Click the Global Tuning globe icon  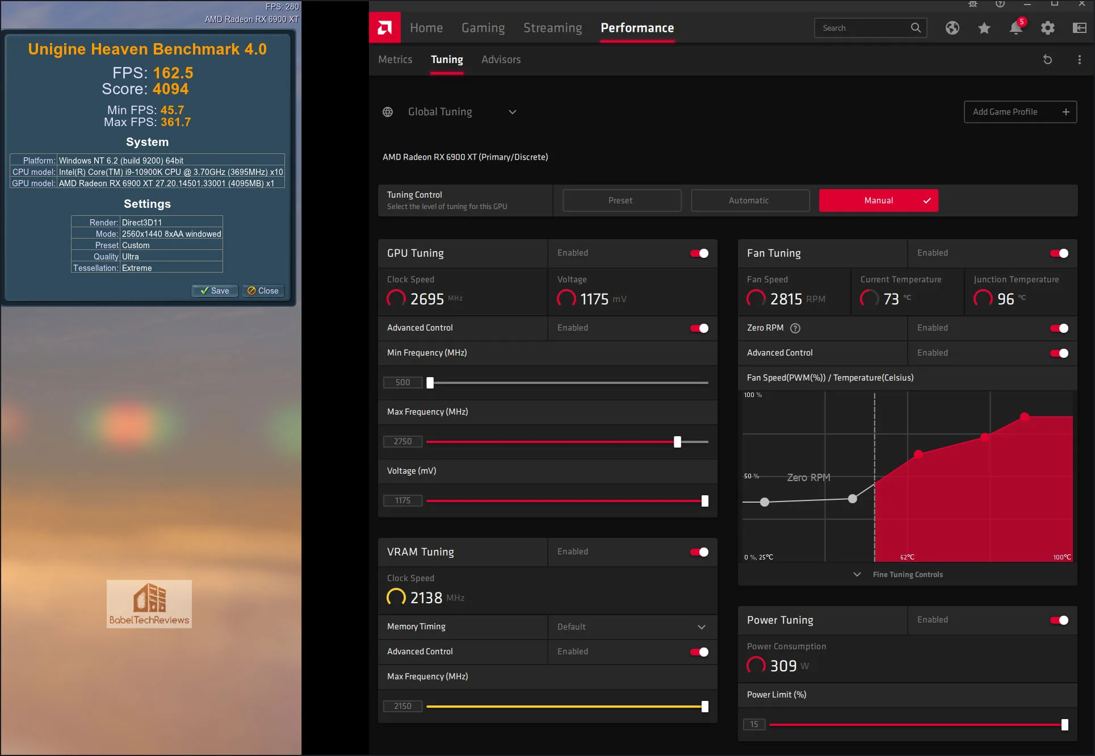388,112
